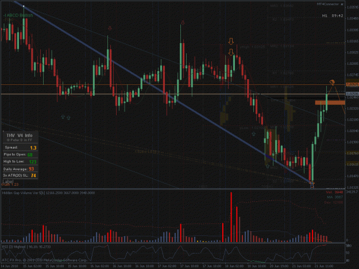Select the 'Label' text object below info panel

pyautogui.click(x=8, y=181)
